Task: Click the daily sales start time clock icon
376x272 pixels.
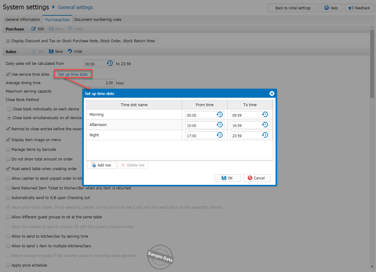Action: (110, 63)
